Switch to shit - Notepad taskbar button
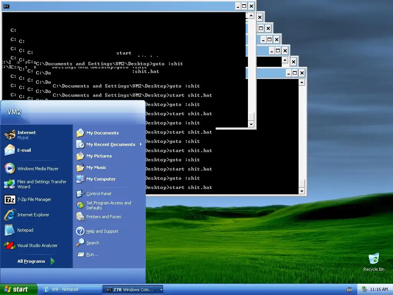The height and width of the screenshot is (295, 393). [71, 290]
